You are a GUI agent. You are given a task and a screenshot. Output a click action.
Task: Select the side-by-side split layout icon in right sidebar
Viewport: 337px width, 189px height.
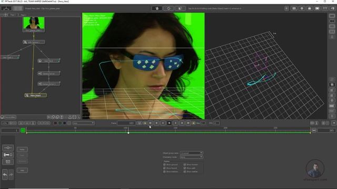click(x=332, y=31)
